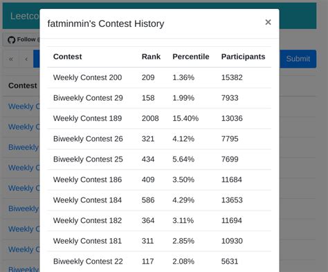Go to previous page with single chevron
Image resolution: width=328 pixels, height=272 pixels.
click(x=26, y=59)
